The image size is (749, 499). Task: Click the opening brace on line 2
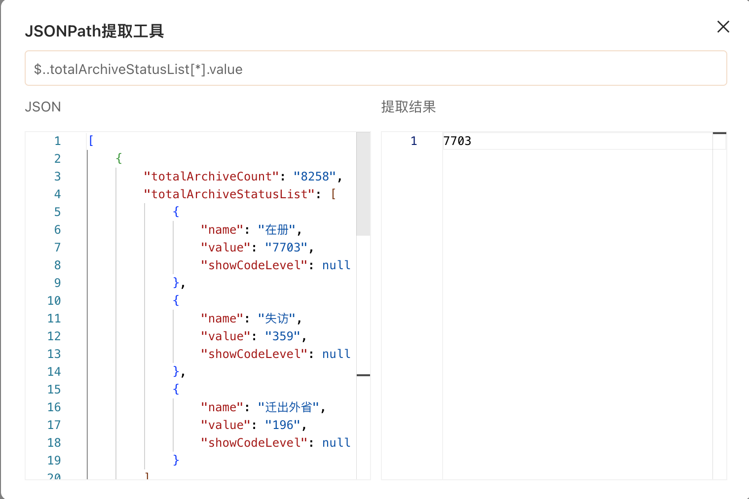click(x=119, y=159)
